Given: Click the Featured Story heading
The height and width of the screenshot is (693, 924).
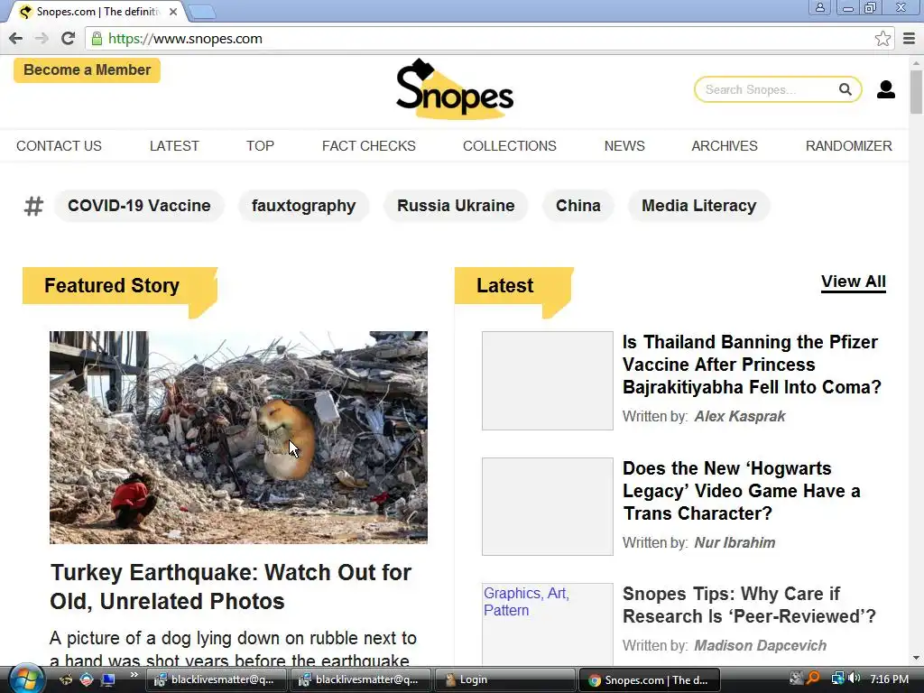Looking at the screenshot, I should (x=112, y=286).
